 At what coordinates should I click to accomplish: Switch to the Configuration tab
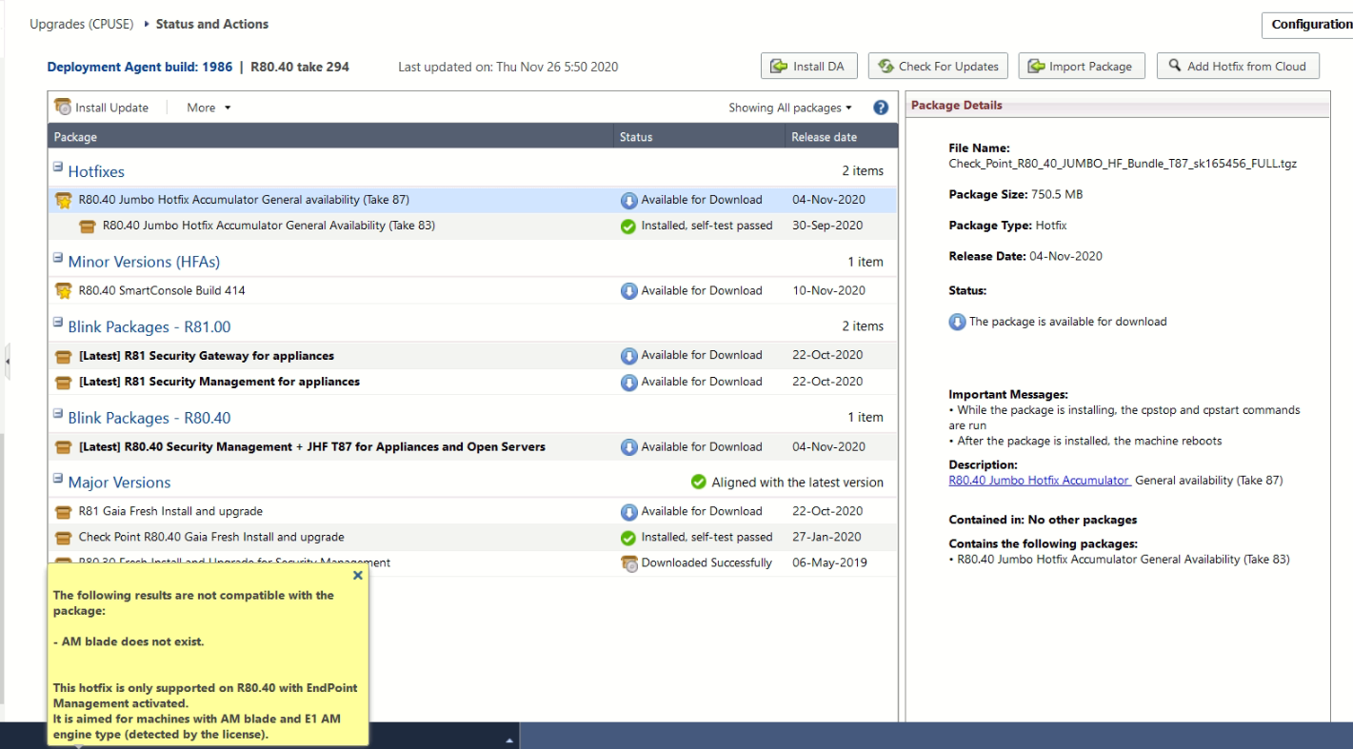[1314, 24]
